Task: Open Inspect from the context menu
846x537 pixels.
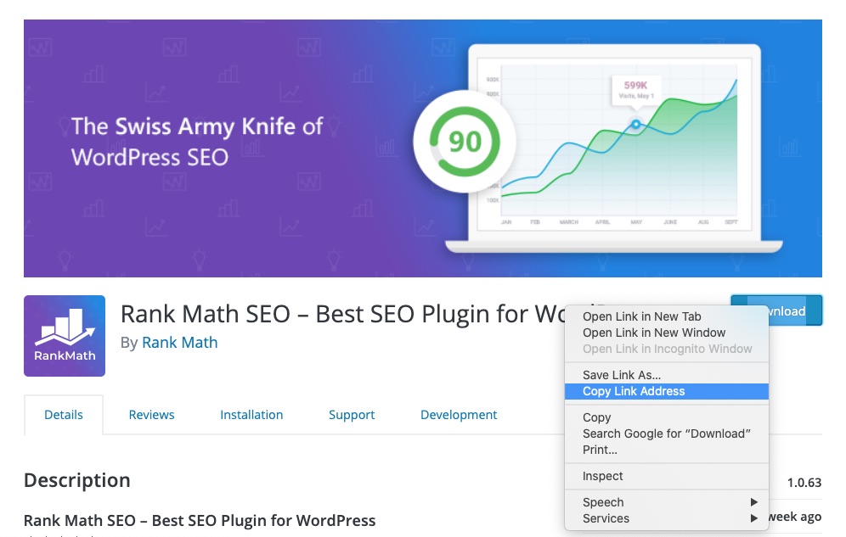Action: click(602, 476)
